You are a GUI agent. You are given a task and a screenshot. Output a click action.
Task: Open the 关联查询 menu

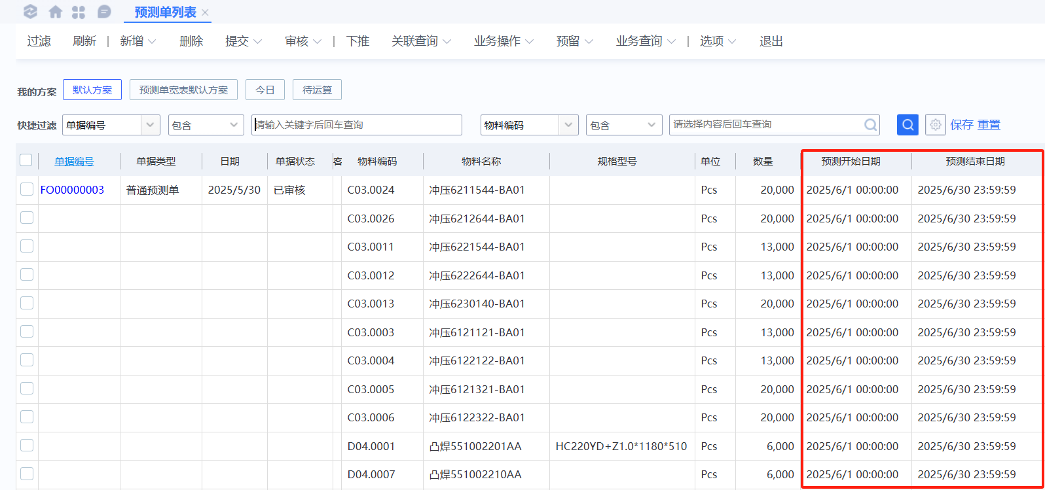tap(422, 41)
